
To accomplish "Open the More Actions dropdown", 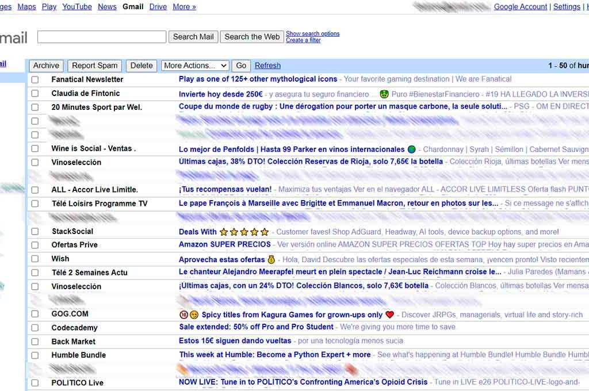I will pos(195,66).
